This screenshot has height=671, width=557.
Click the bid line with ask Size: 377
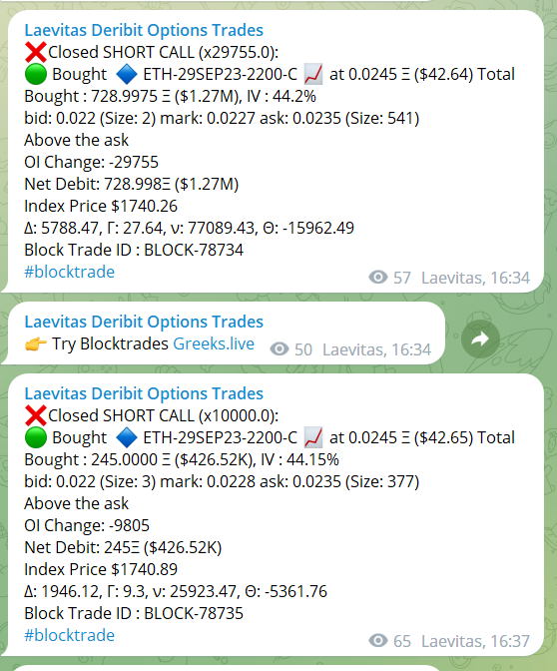222,481
